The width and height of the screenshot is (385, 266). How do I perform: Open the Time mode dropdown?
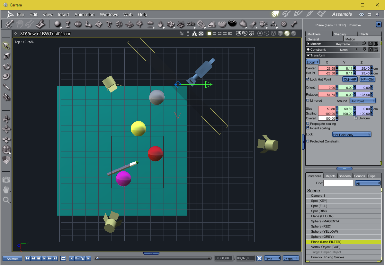272,258
